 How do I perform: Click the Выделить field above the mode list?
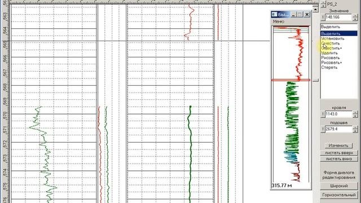[x=339, y=27]
